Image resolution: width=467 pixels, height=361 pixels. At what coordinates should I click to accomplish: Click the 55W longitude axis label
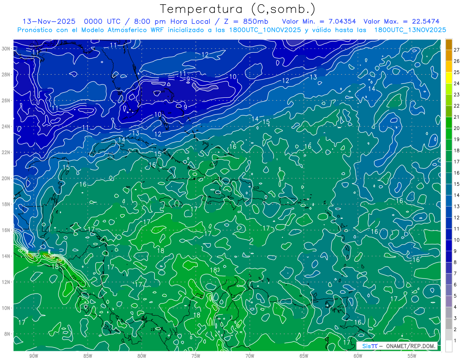point(412,356)
